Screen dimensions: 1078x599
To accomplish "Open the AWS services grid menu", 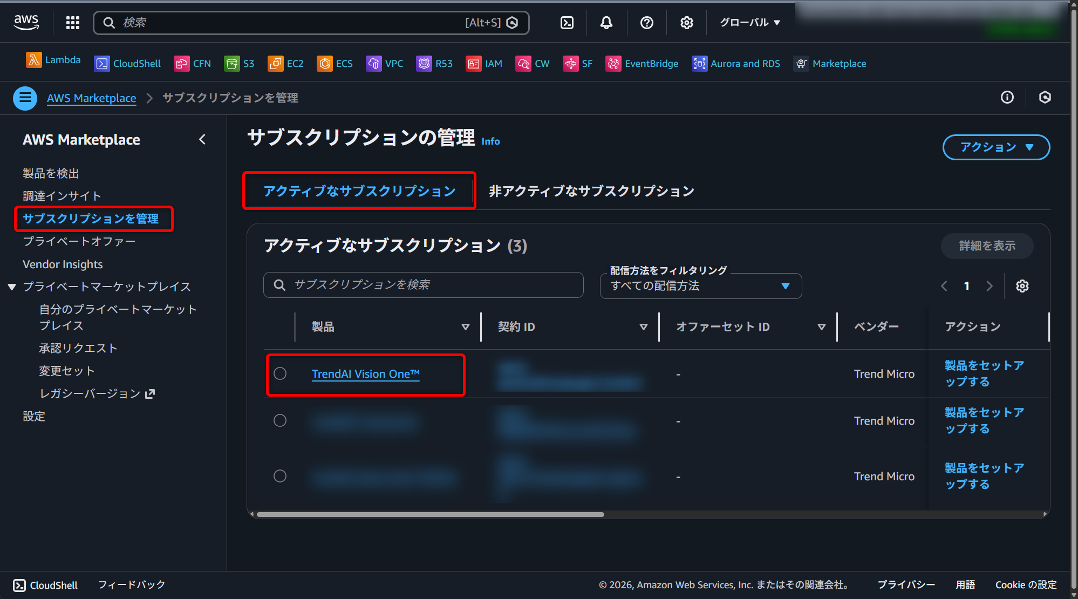I will coord(72,23).
